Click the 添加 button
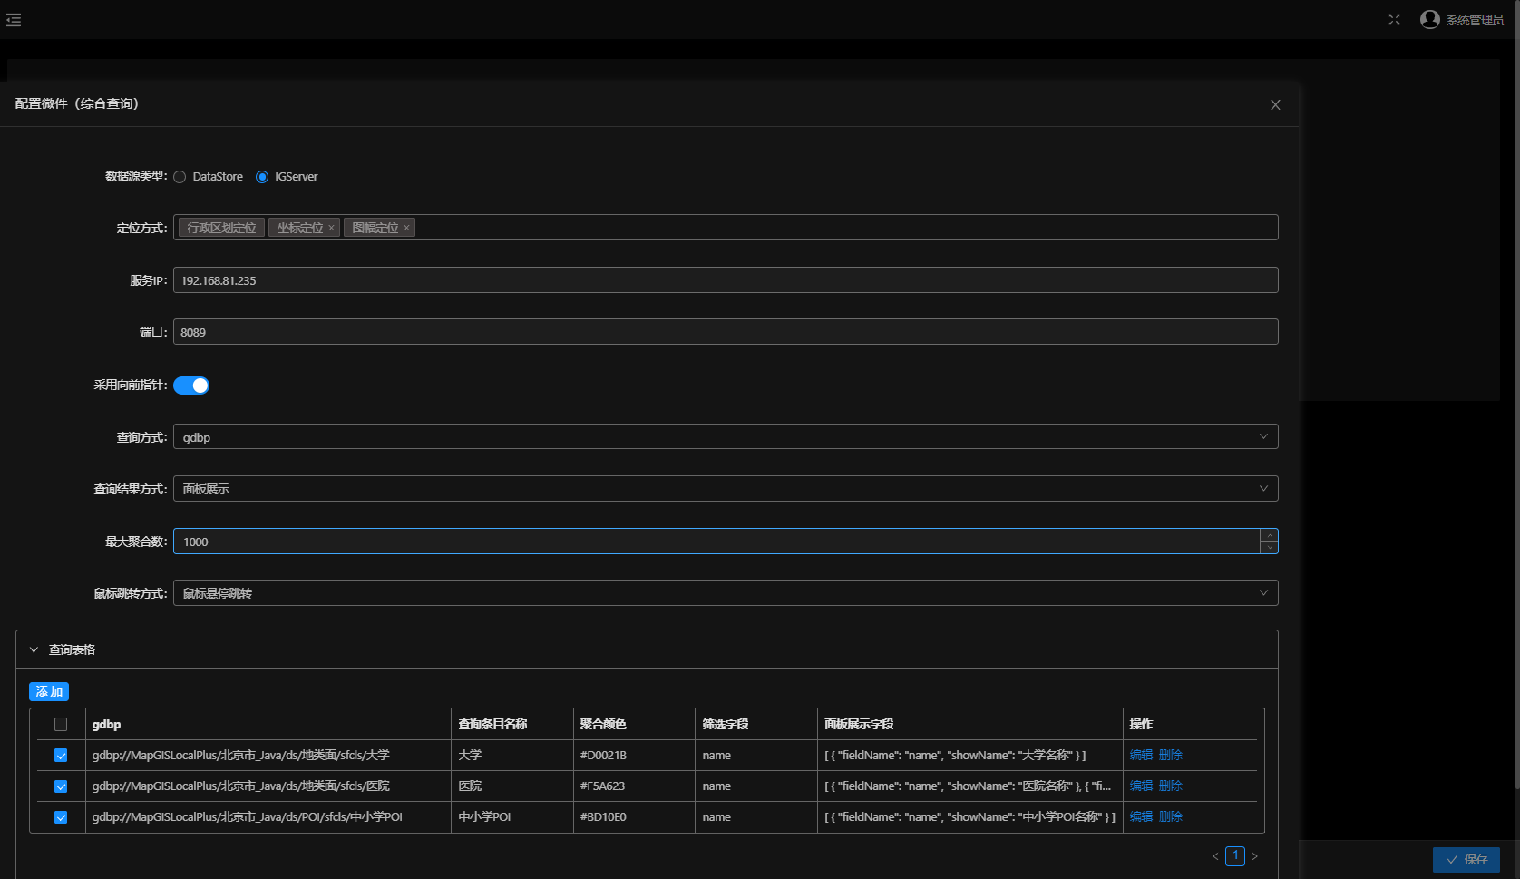 (49, 692)
